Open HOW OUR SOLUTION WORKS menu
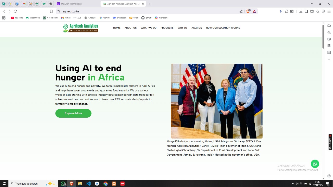Viewport: 333px width, 187px height. click(x=223, y=28)
